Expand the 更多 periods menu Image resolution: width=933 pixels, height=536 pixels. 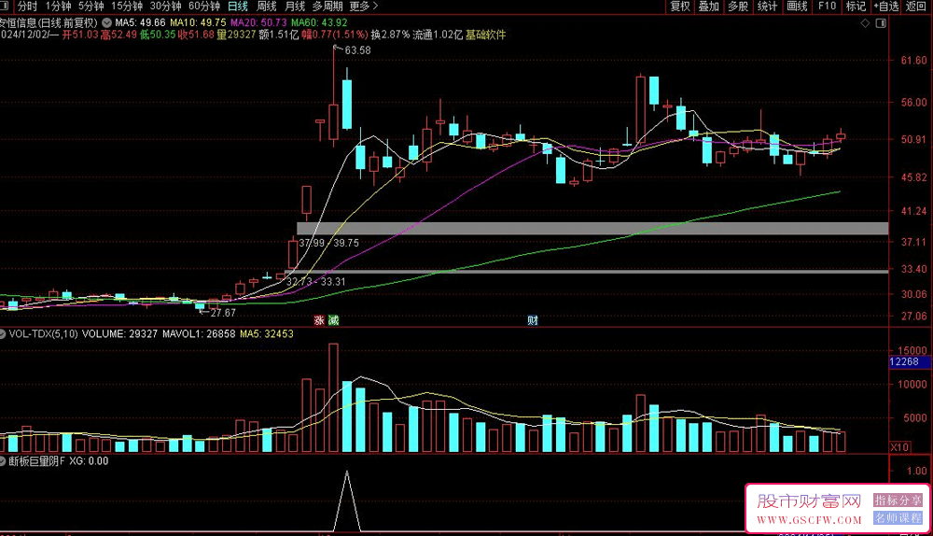click(x=364, y=6)
